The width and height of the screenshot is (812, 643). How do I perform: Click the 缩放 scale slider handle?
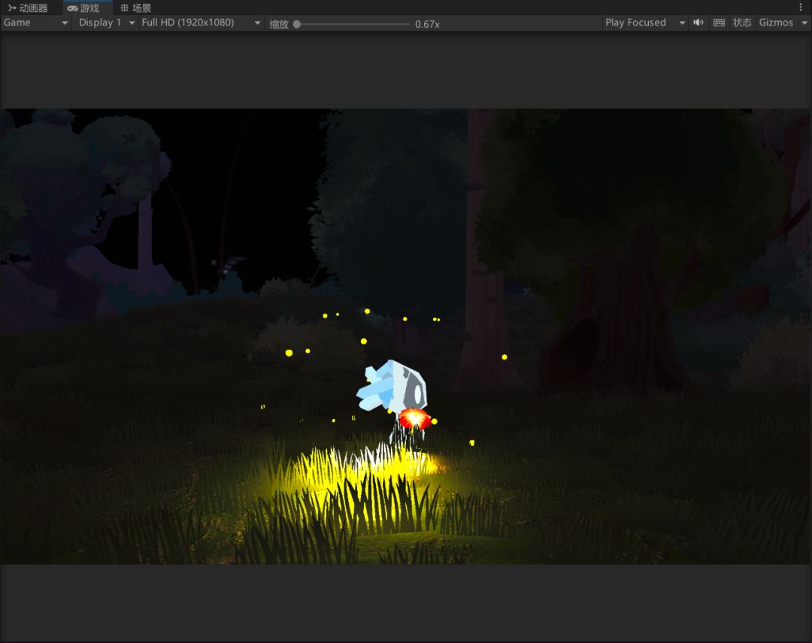tap(297, 24)
